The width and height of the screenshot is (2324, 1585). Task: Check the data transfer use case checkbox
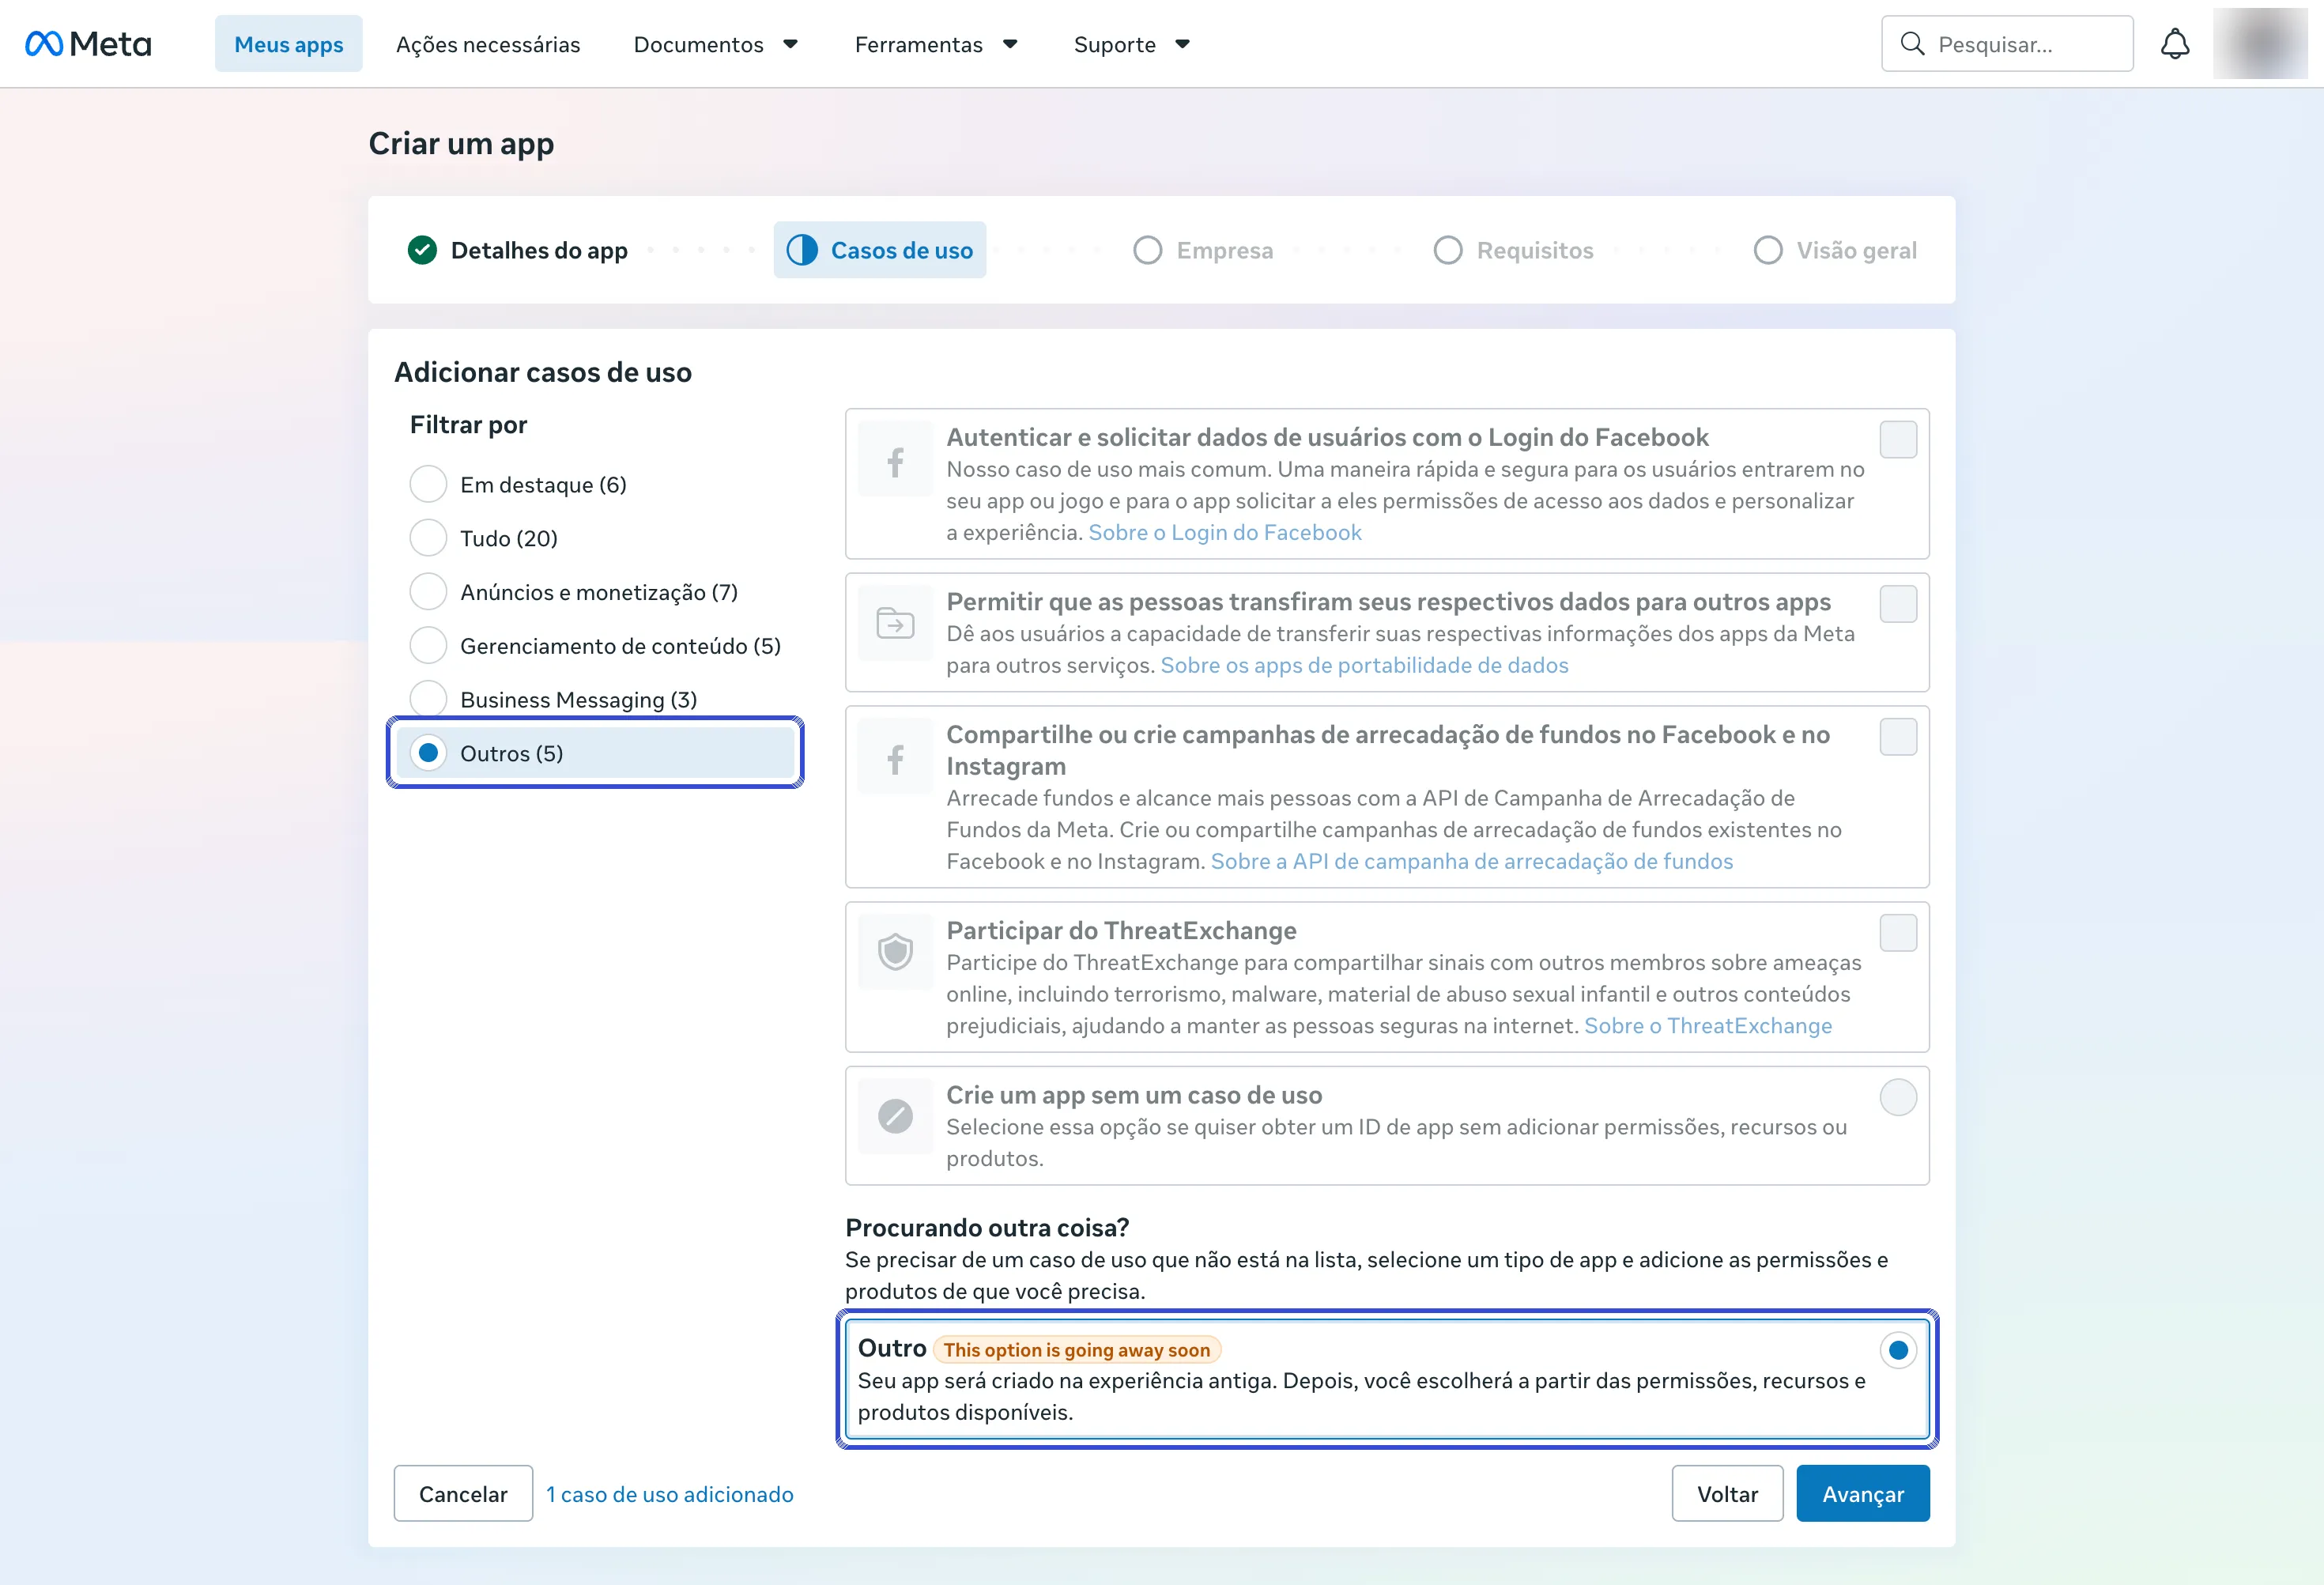coord(1897,603)
